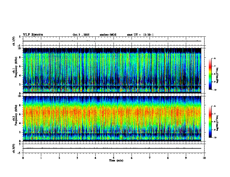Click the "8" kHz tick on ch.1 frequency axis
The width and height of the screenshot is (230, 177).
20,57
